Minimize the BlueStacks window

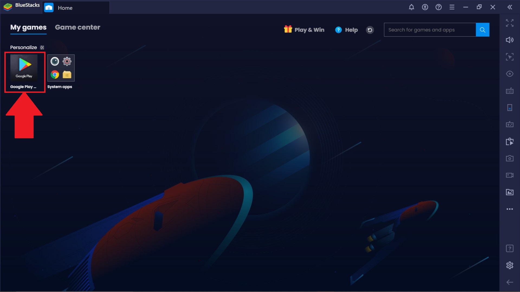point(466,7)
